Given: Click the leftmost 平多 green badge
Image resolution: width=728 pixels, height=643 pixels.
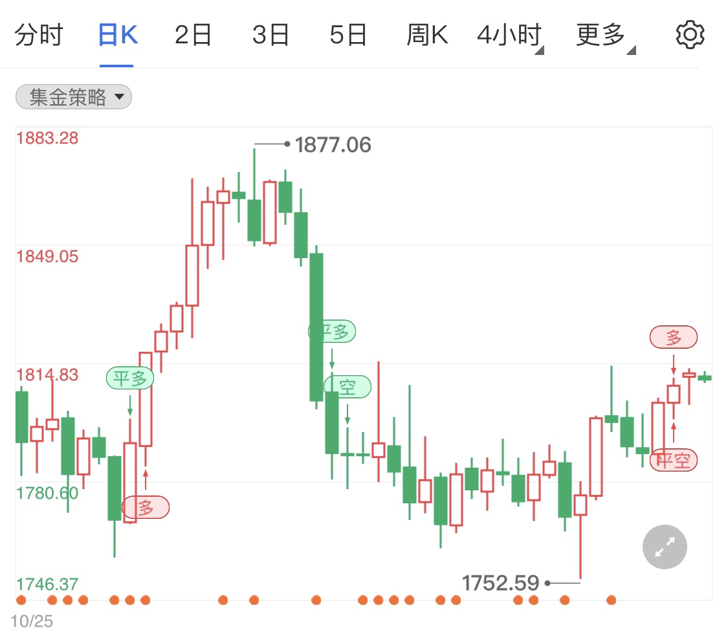Looking at the screenshot, I should pyautogui.click(x=131, y=378).
